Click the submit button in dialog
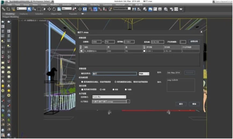This screenshot has width=233, height=139. tap(181, 104)
